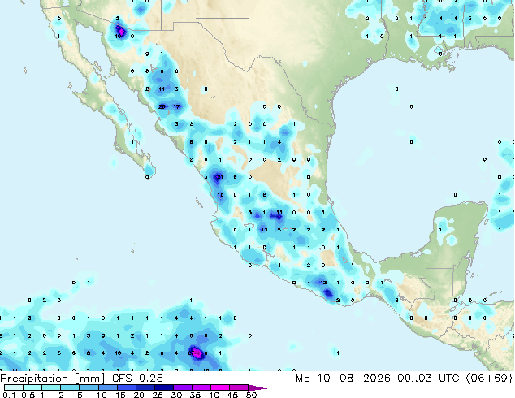The image size is (515, 398).
Task: Click legend label "50" under the color bar
Action: pyautogui.click(x=251, y=395)
